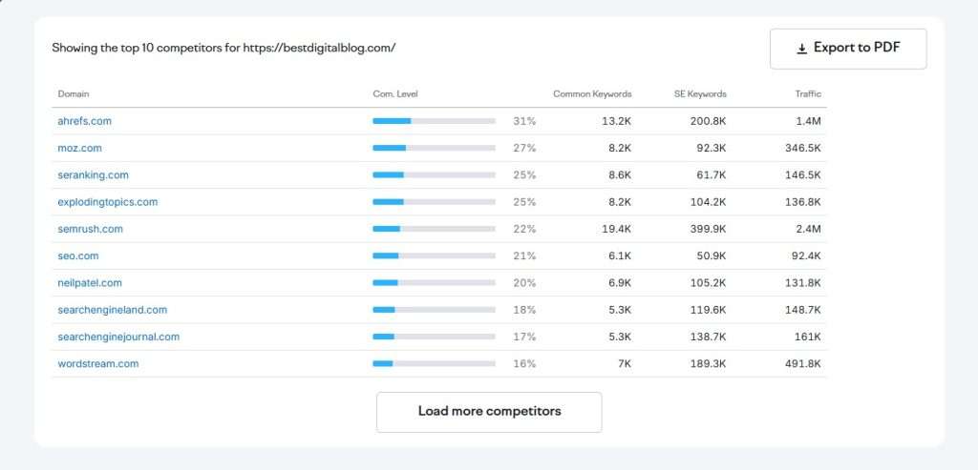Visit explodingtopics.com competitor link
Screen dimensions: 978x470
coord(107,202)
